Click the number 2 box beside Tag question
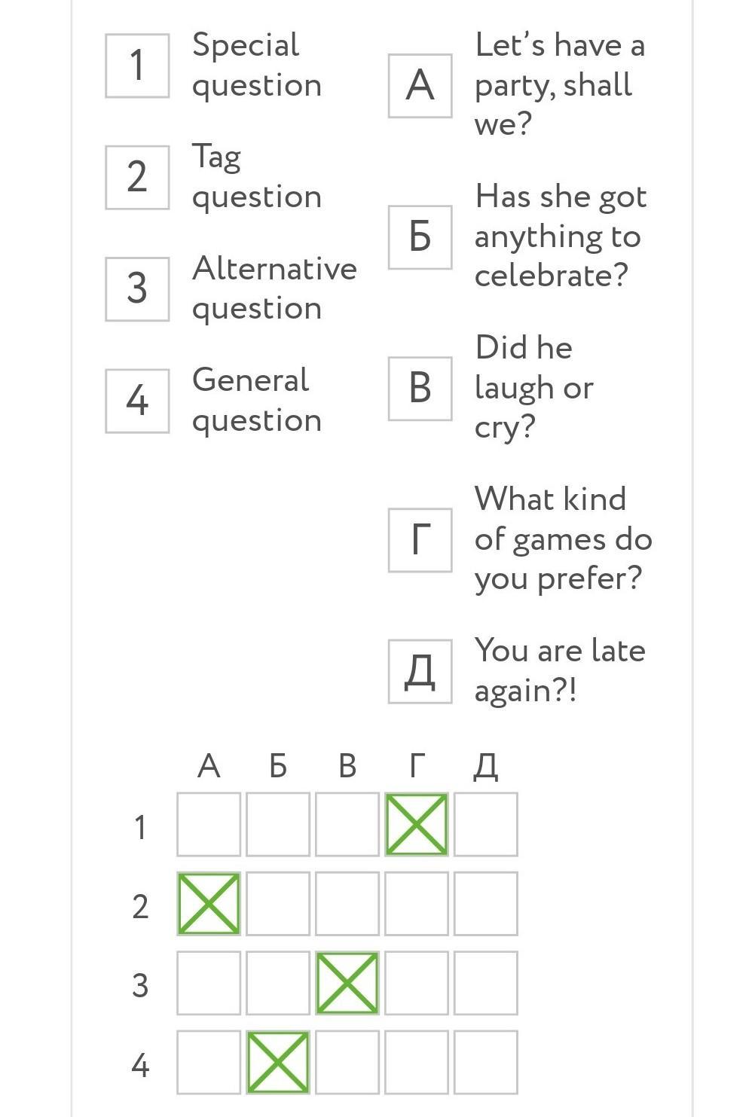Screen dimensions: 755x1117 pyautogui.click(x=137, y=177)
